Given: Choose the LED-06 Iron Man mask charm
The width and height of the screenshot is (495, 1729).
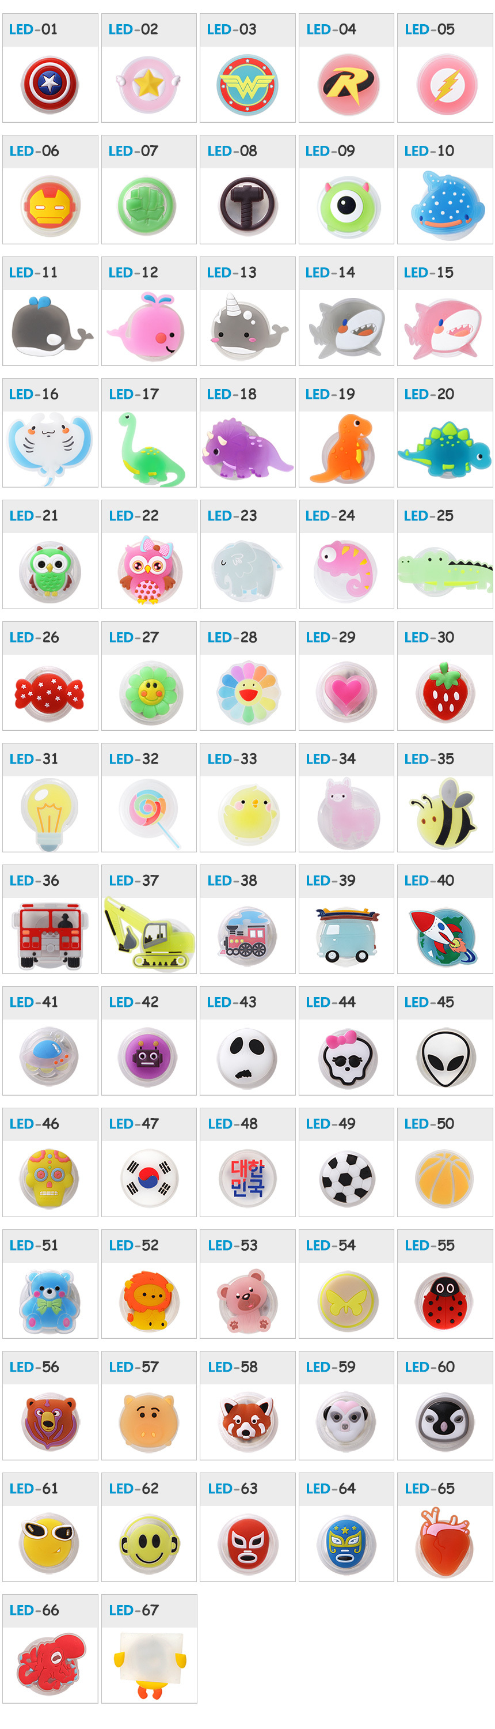Looking at the screenshot, I should 50,205.
